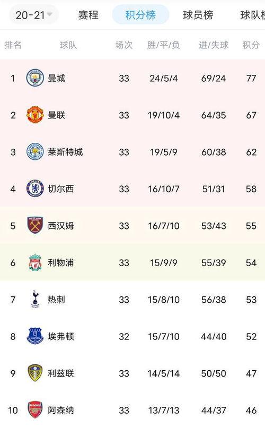
Task: Click the 积分 column header
Action: pyautogui.click(x=251, y=45)
